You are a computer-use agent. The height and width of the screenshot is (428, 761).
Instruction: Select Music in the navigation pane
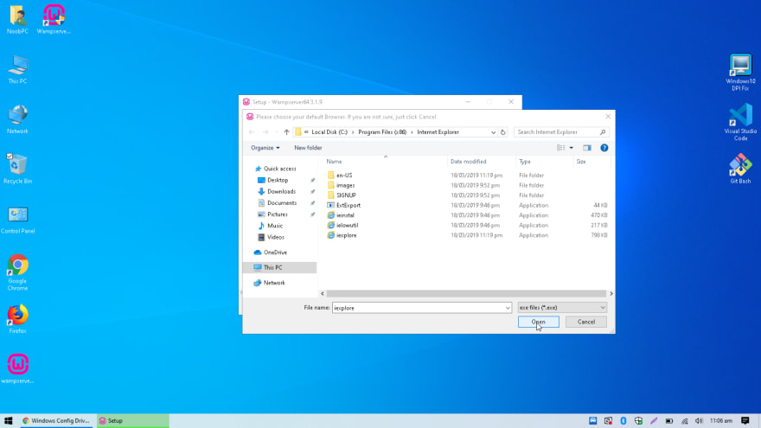[275, 226]
